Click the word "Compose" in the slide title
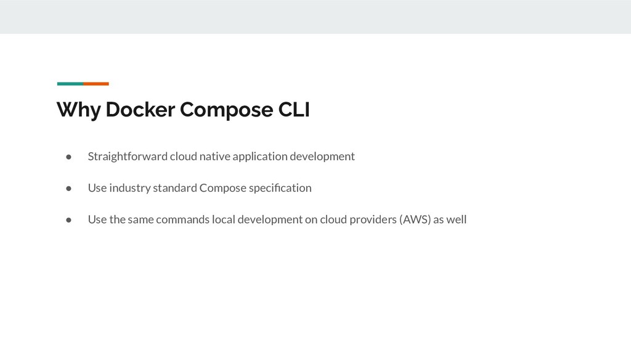The height and width of the screenshot is (355, 631). 226,110
